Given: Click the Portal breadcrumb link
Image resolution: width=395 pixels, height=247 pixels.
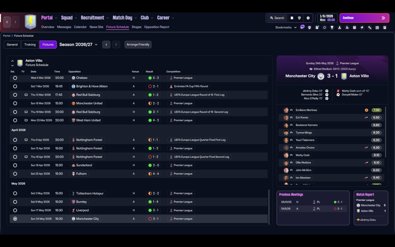Looking at the screenshot, I should coord(6,36).
